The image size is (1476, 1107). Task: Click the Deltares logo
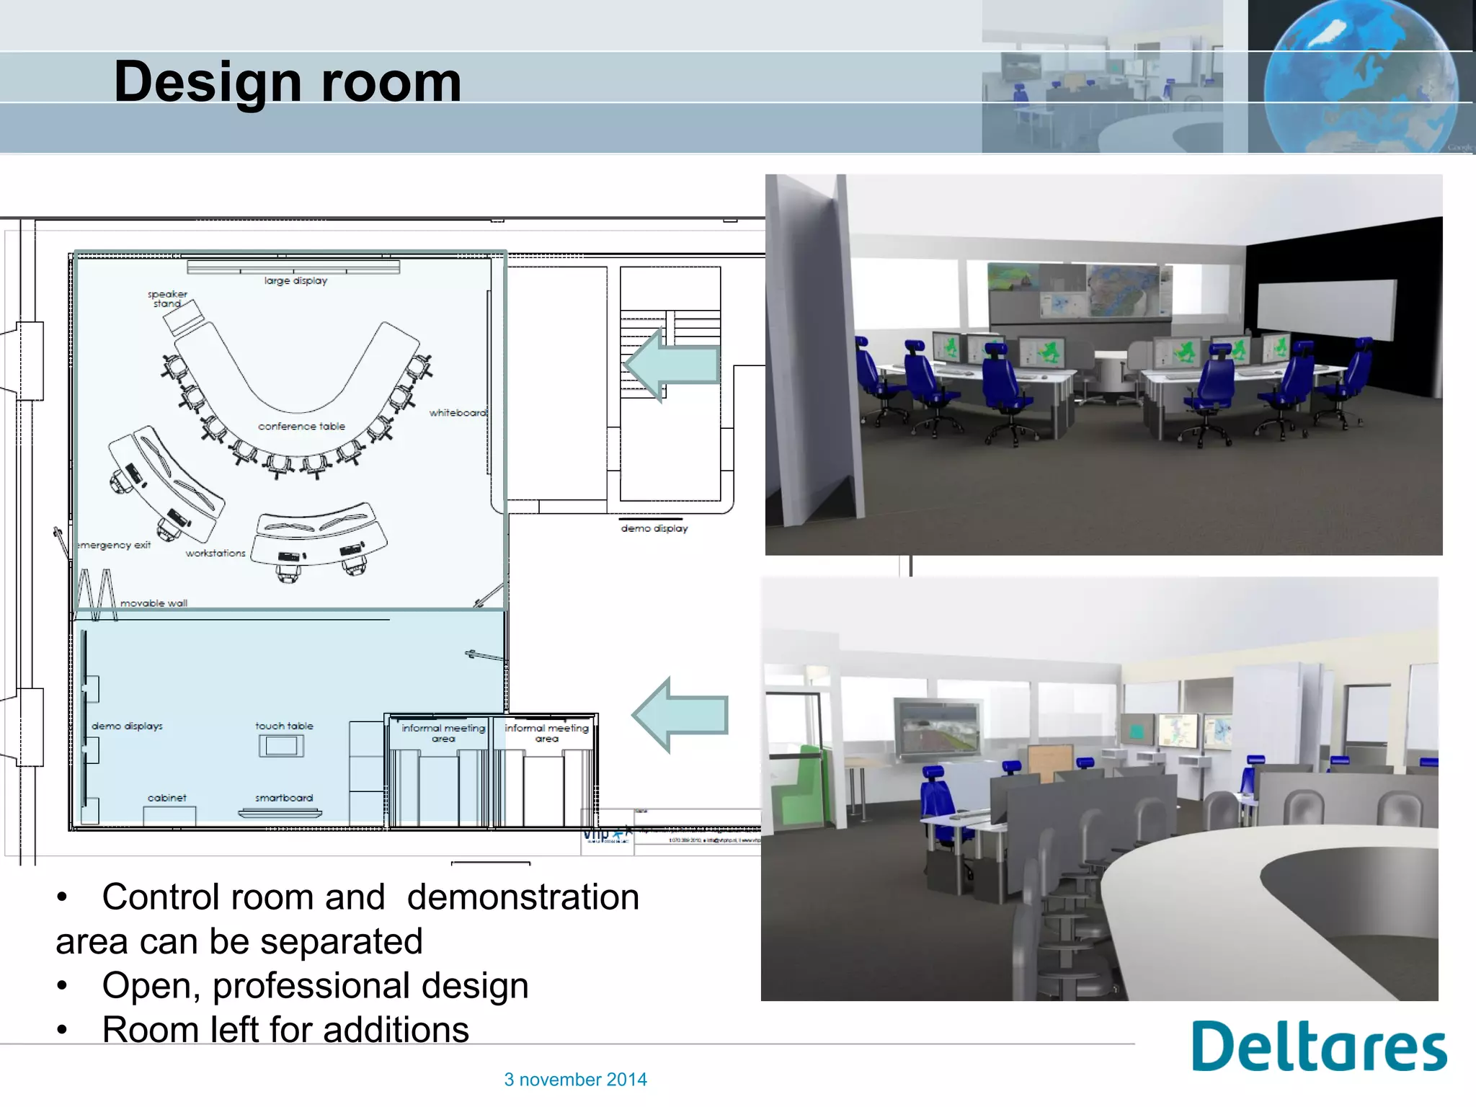pos(1319,1045)
